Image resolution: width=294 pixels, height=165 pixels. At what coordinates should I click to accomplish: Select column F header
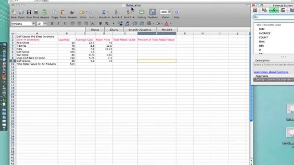157,33
